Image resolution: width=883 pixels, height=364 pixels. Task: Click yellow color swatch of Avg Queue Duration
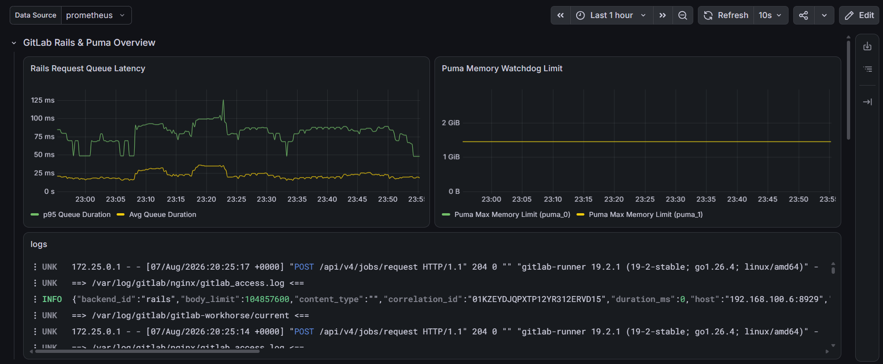(121, 215)
